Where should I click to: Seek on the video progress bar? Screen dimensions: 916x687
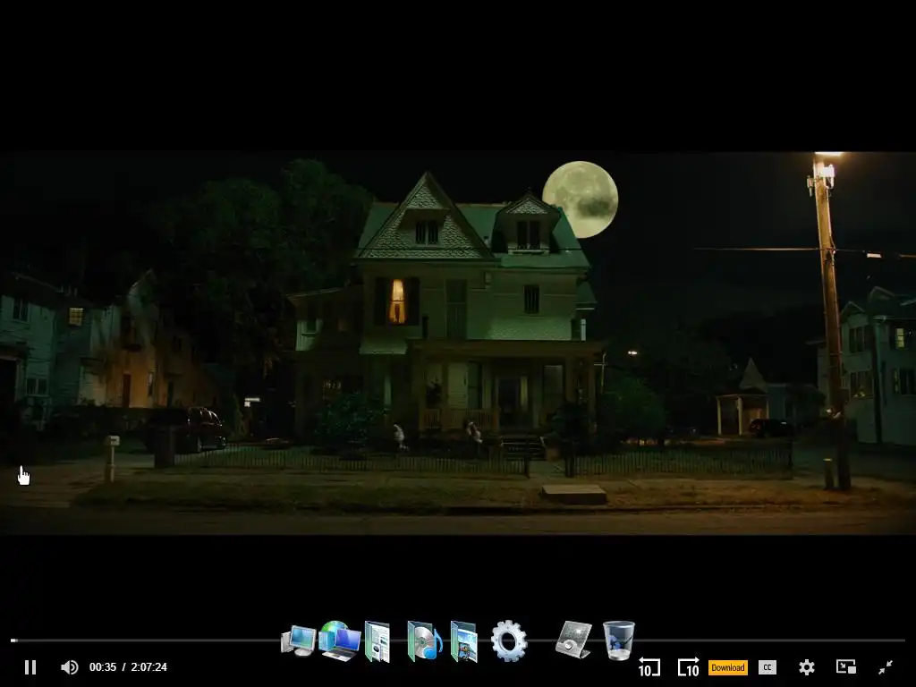pyautogui.click(x=458, y=640)
